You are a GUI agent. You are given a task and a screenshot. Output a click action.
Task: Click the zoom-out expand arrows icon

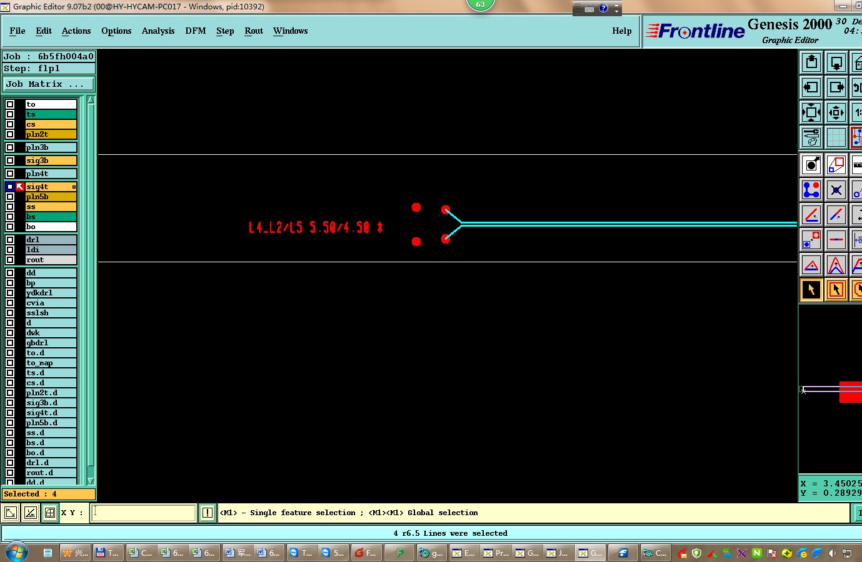[811, 112]
